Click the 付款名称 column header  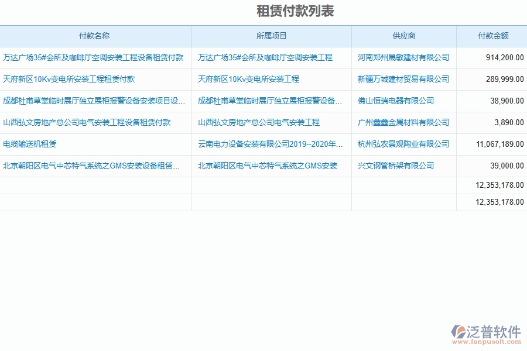coord(97,36)
